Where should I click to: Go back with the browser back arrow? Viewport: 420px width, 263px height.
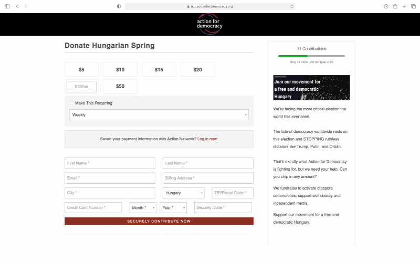click(x=17, y=6)
